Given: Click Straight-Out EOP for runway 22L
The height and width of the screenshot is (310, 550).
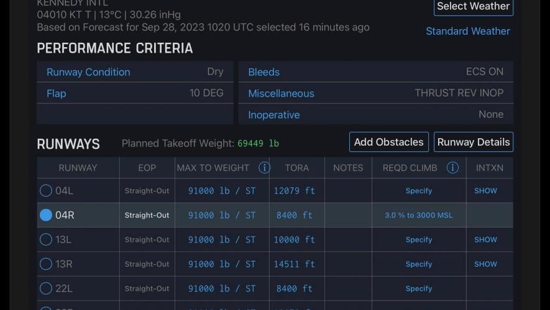Looking at the screenshot, I should 147,288.
